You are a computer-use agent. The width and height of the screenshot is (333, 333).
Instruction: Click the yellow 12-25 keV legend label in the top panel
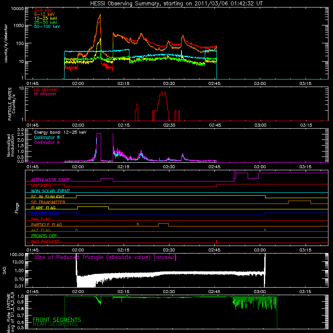tap(46, 18)
